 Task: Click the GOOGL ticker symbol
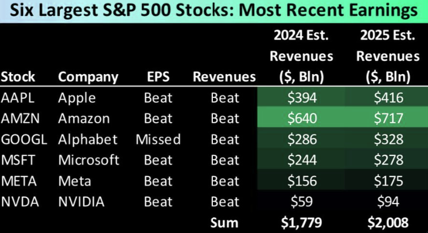[x=22, y=139]
